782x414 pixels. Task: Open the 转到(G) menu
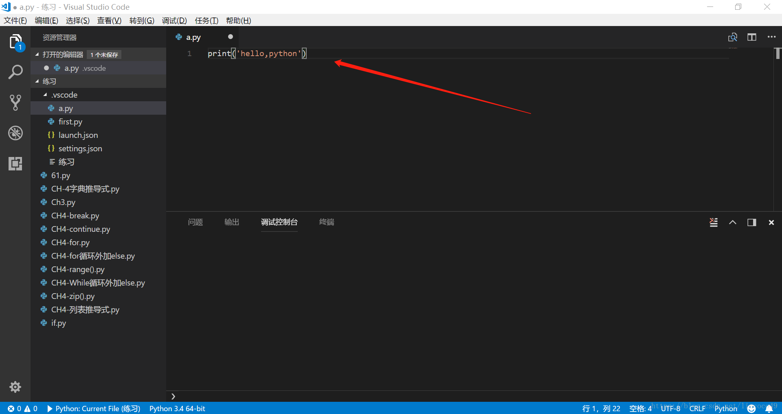142,20
